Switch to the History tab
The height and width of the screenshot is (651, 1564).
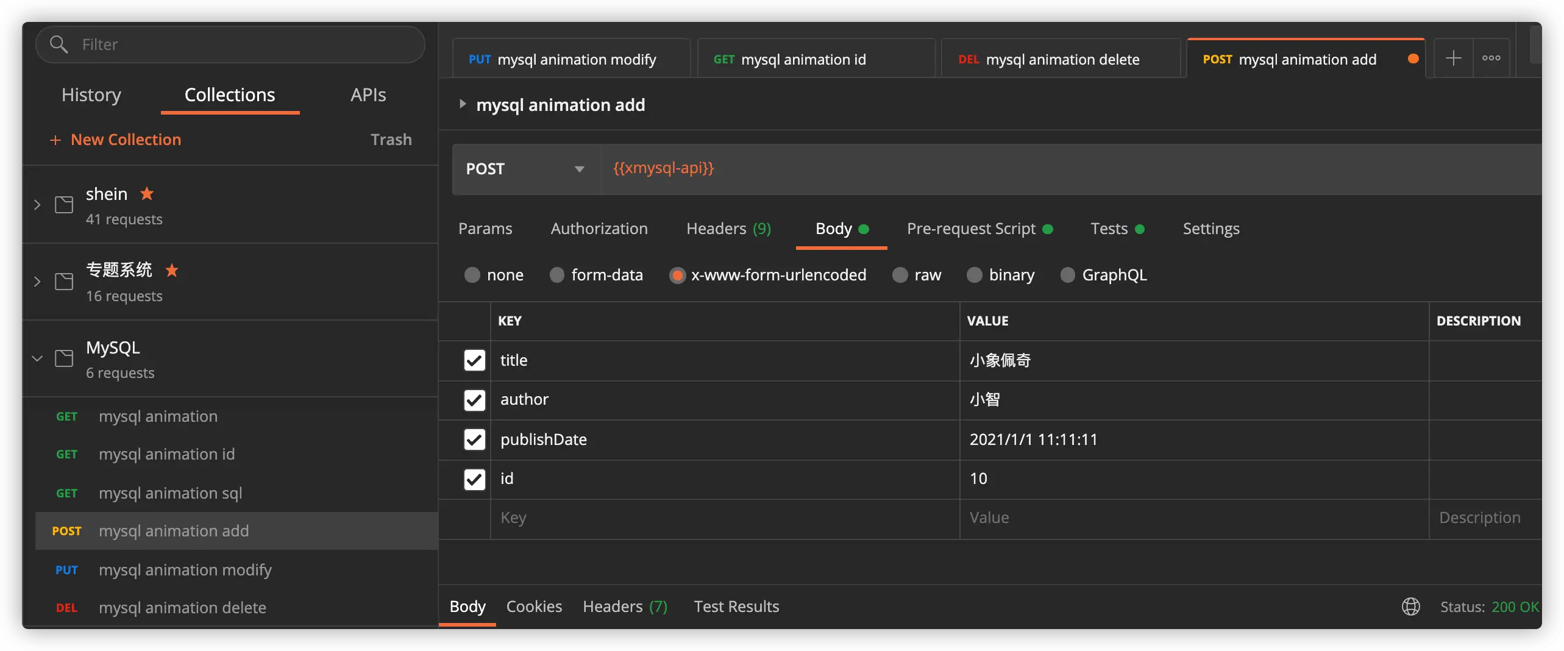coord(91,95)
